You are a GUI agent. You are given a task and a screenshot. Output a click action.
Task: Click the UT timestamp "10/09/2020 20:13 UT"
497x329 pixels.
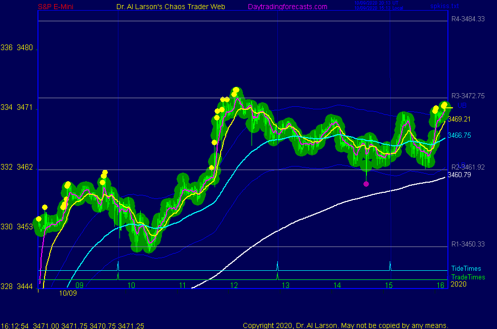click(x=376, y=3)
